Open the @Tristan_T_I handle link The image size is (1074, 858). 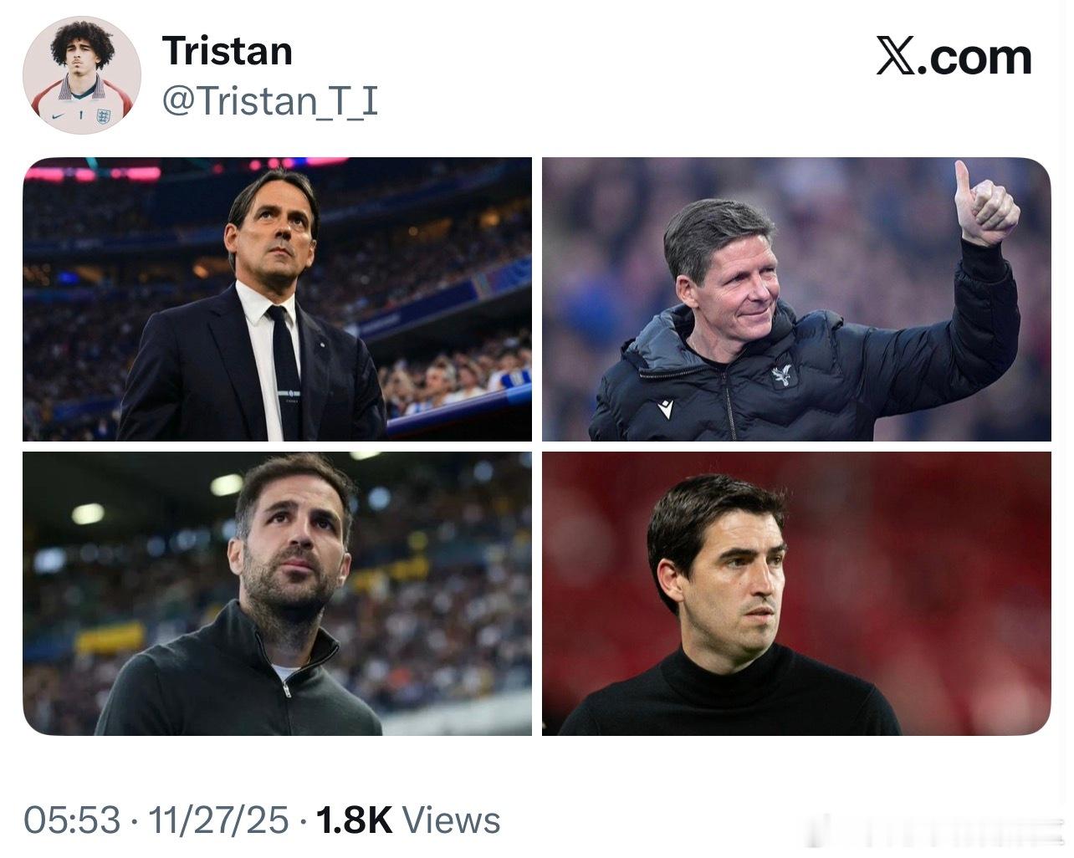[269, 101]
